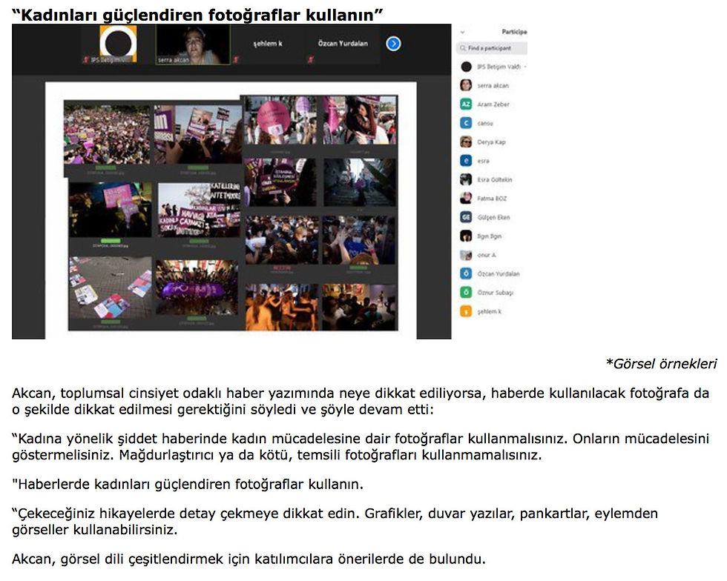Click sentence 'Haberlerde kadınları güçlendiren fotoğraflar kullanın'

(187, 484)
